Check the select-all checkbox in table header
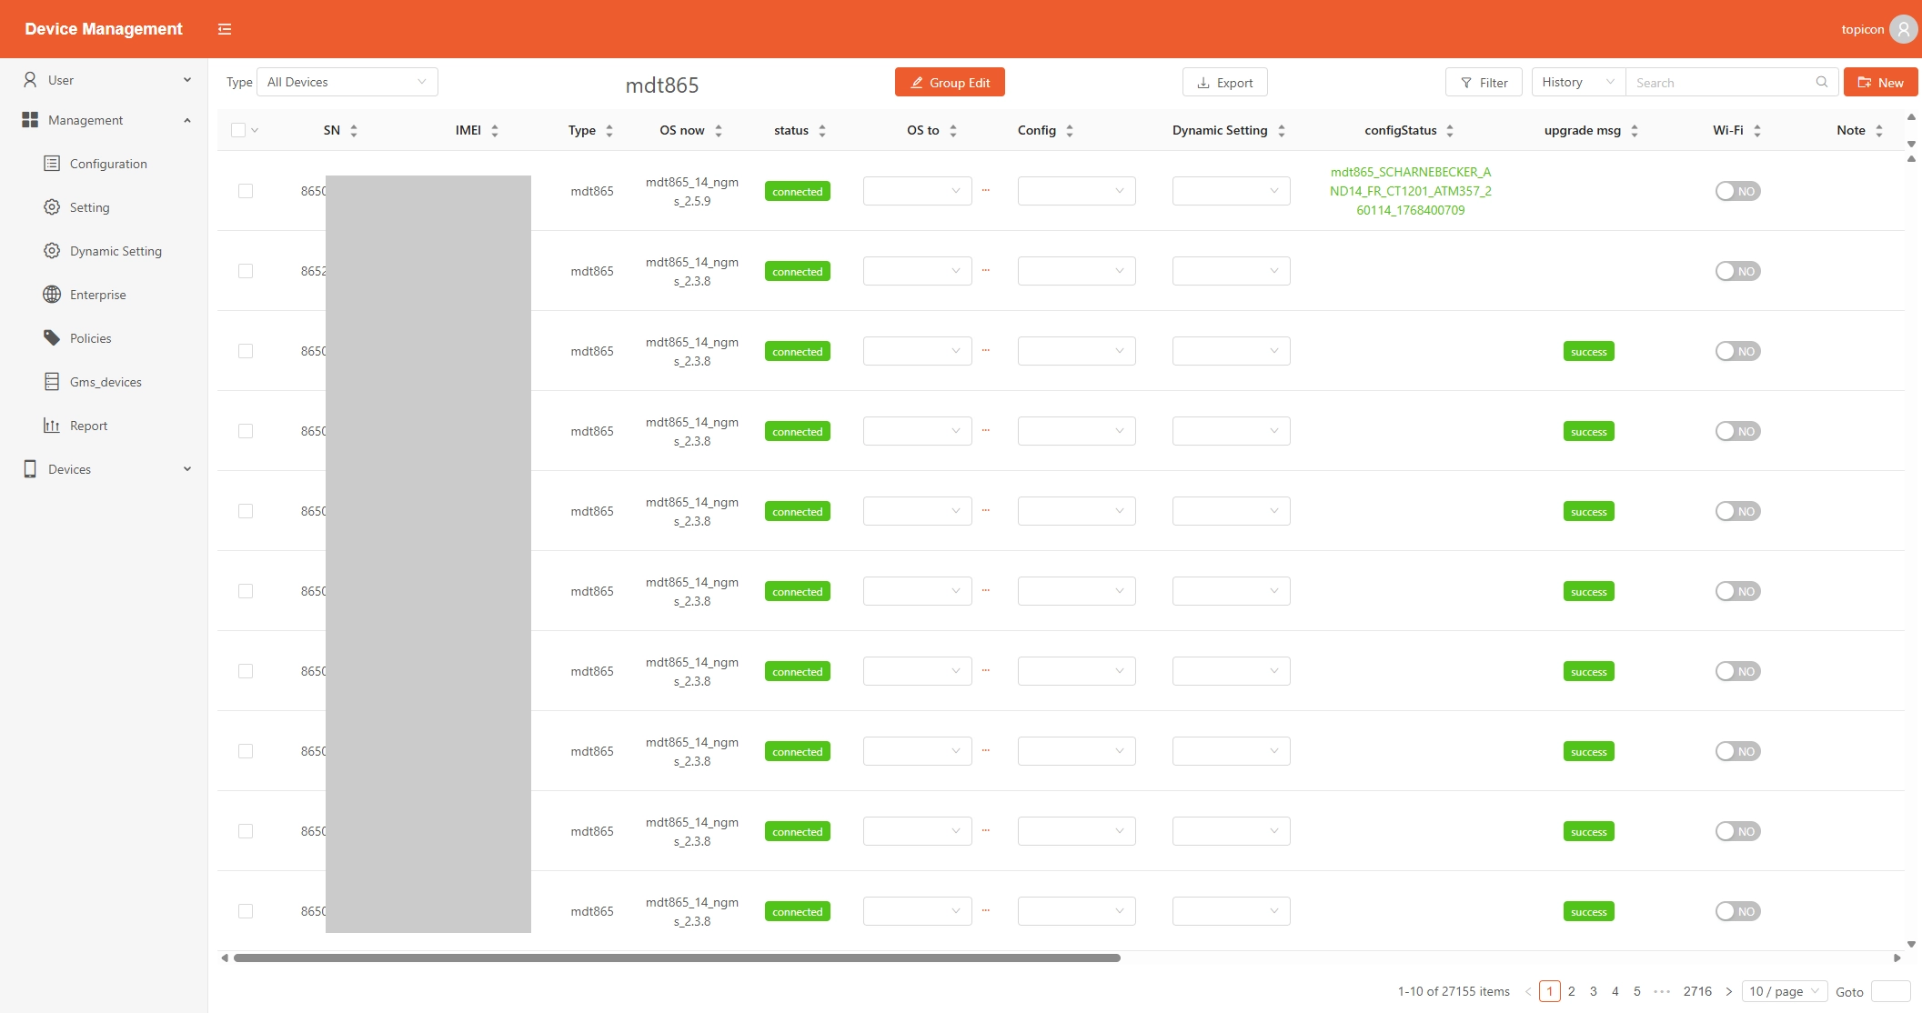This screenshot has width=1922, height=1013. (238, 130)
